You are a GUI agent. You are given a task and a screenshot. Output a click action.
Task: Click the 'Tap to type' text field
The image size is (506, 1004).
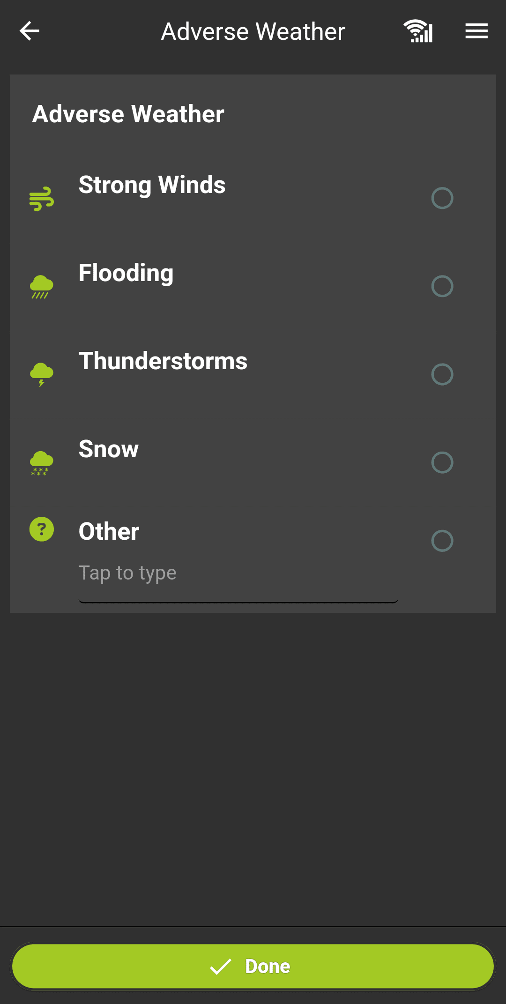tap(238, 574)
